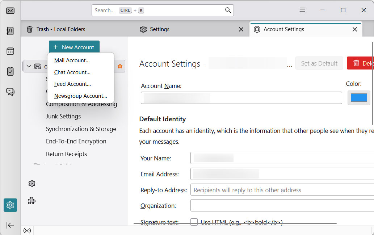Click the search magnifier icon
The image size is (374, 235).
228,10
